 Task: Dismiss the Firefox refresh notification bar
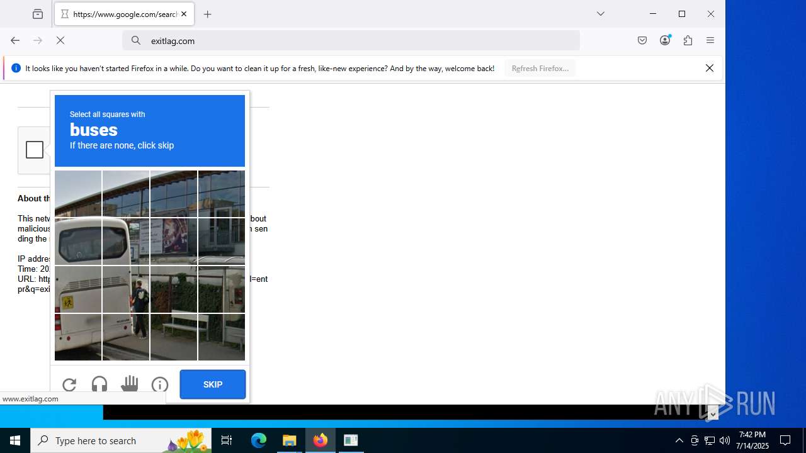pos(710,68)
